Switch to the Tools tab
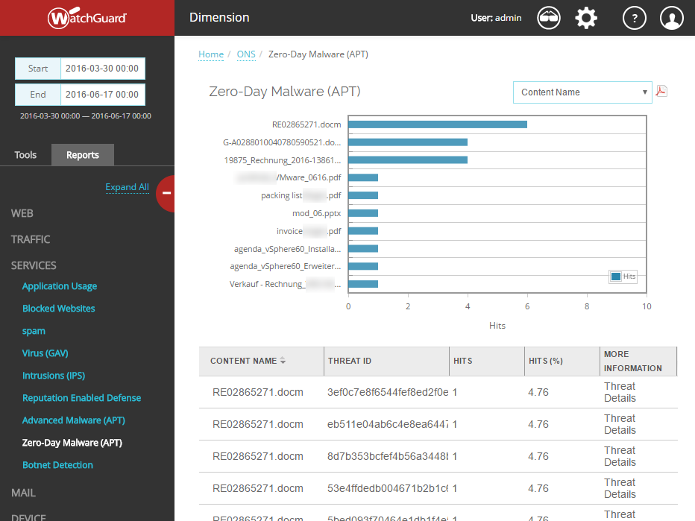The width and height of the screenshot is (695, 521). pos(25,155)
